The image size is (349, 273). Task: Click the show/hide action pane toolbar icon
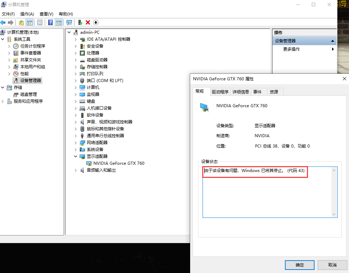59,22
